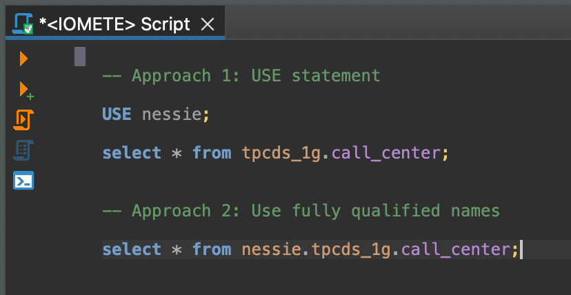Click nessie in the fully qualified query
Viewport: 571px width, 295px height.
coord(272,250)
